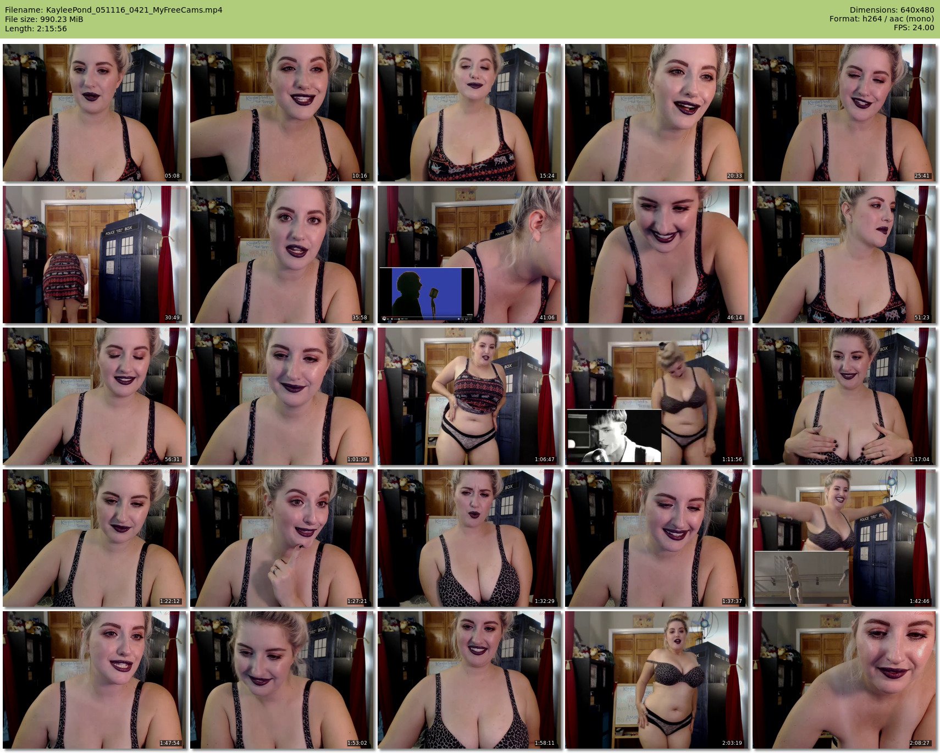Open the thumbnail timestamped 05:08

(x=95, y=113)
